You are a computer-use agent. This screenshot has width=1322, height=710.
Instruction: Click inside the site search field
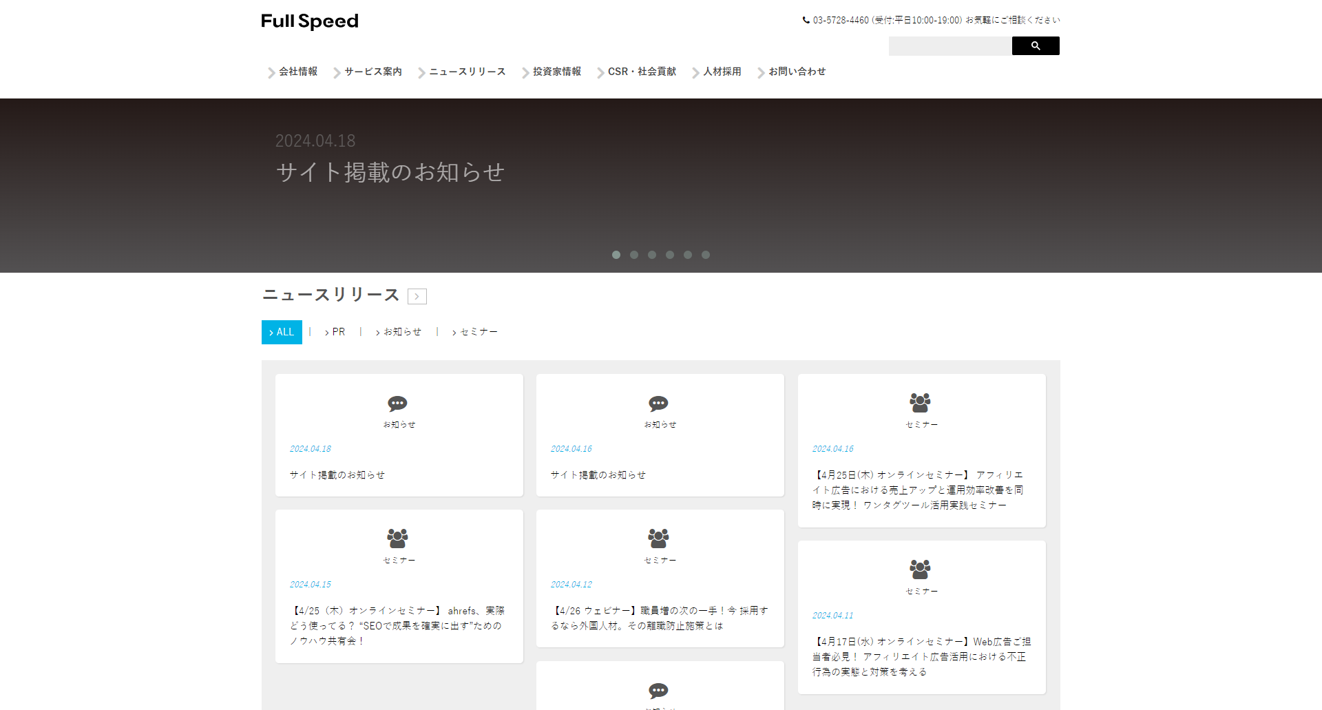tap(950, 46)
